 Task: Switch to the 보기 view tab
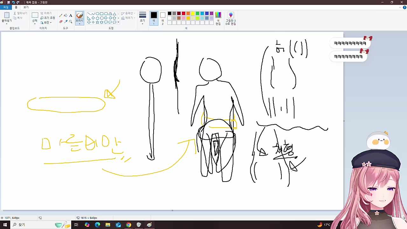pos(26,7)
